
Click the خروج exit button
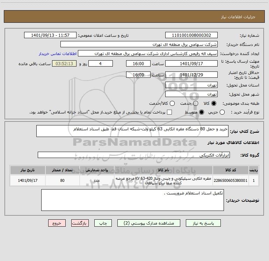tap(57, 223)
